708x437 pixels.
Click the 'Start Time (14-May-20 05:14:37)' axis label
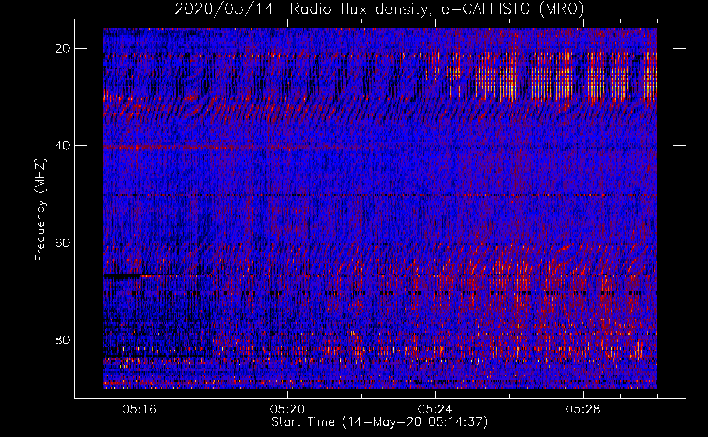point(379,422)
